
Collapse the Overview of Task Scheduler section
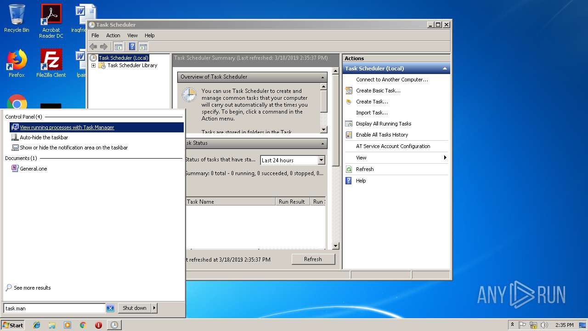(x=323, y=77)
